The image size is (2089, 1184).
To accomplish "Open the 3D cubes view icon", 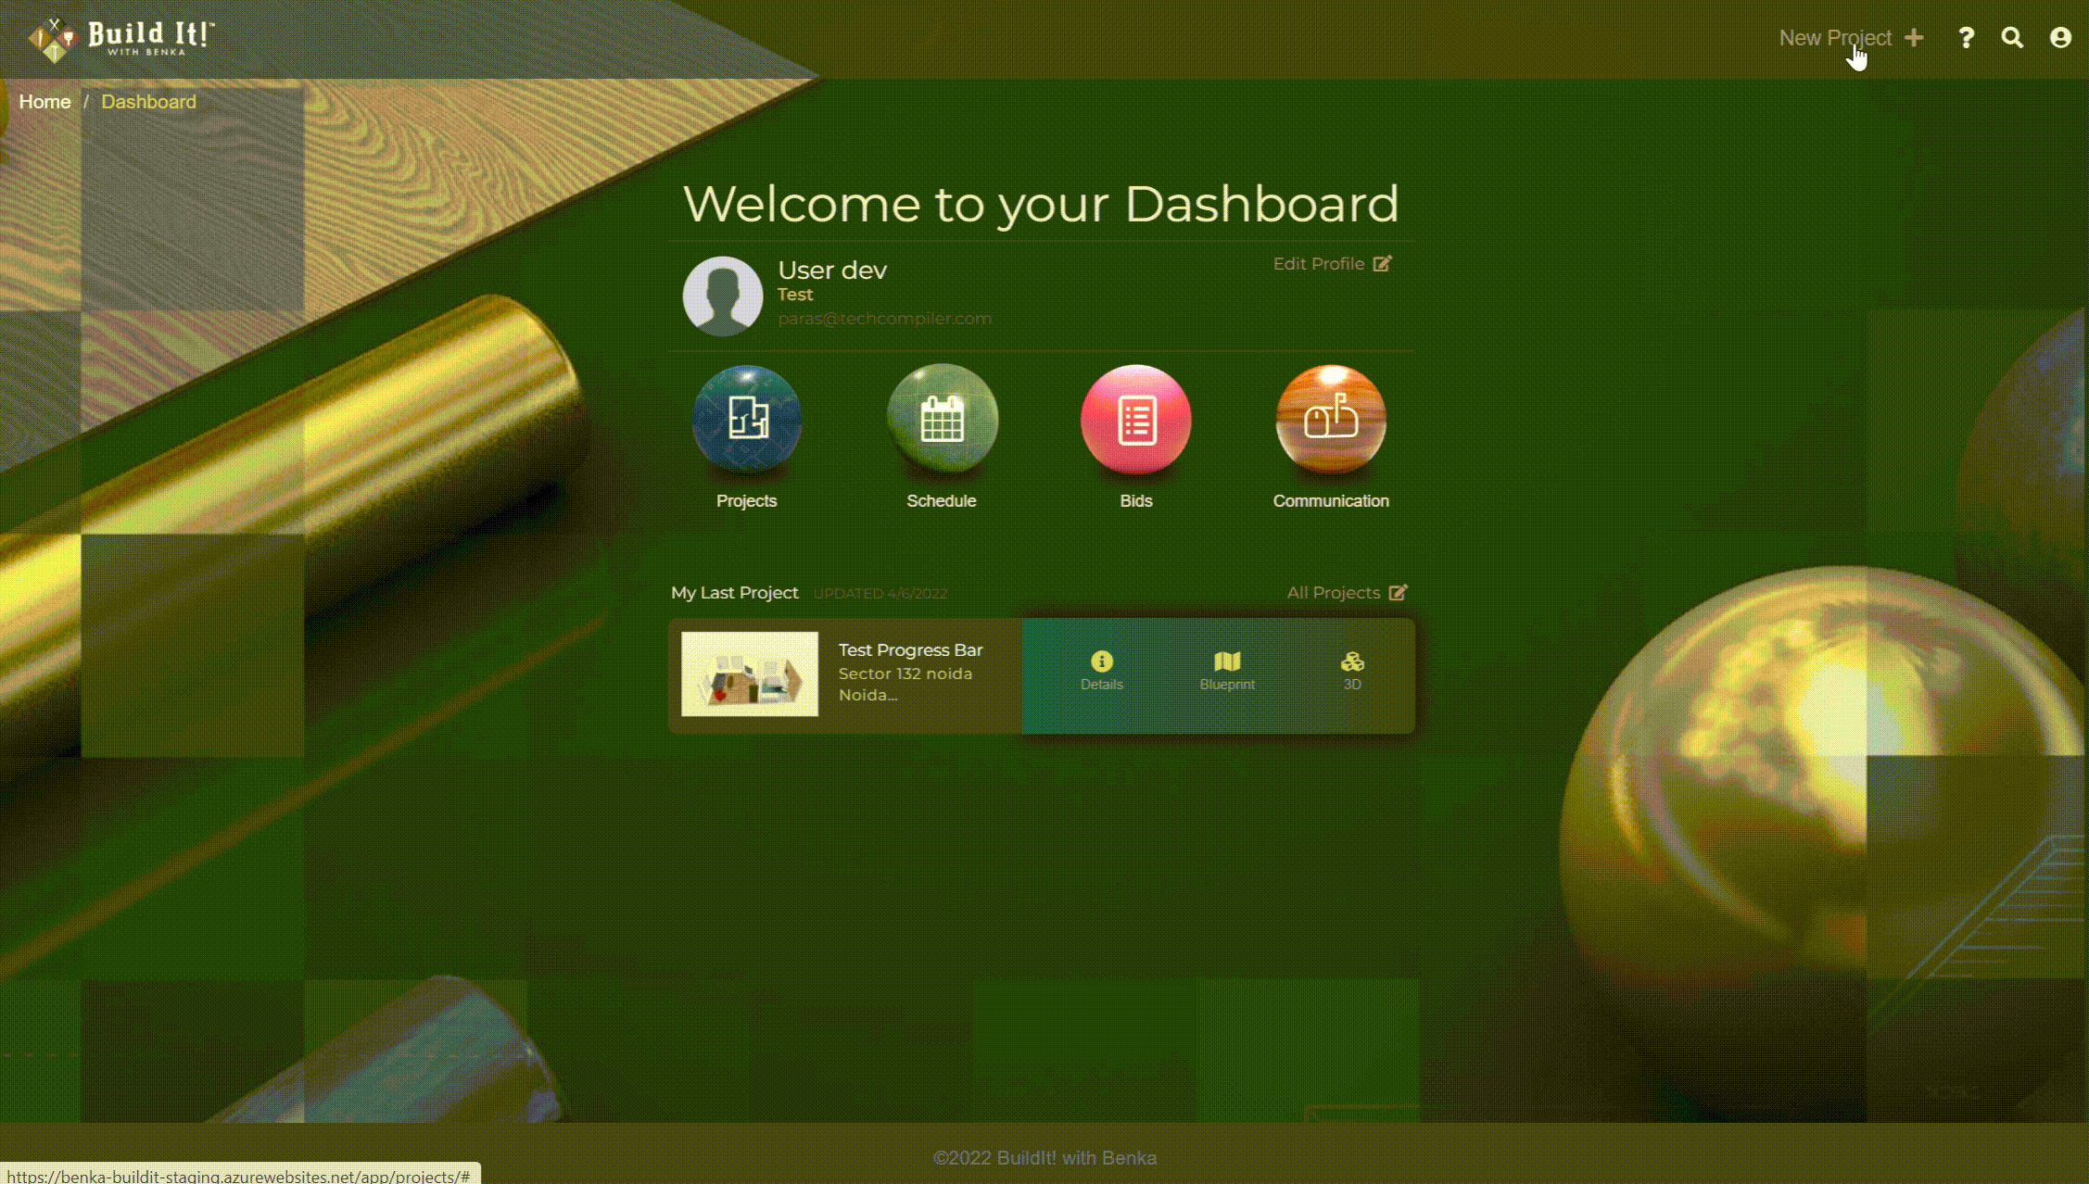I will tap(1352, 661).
